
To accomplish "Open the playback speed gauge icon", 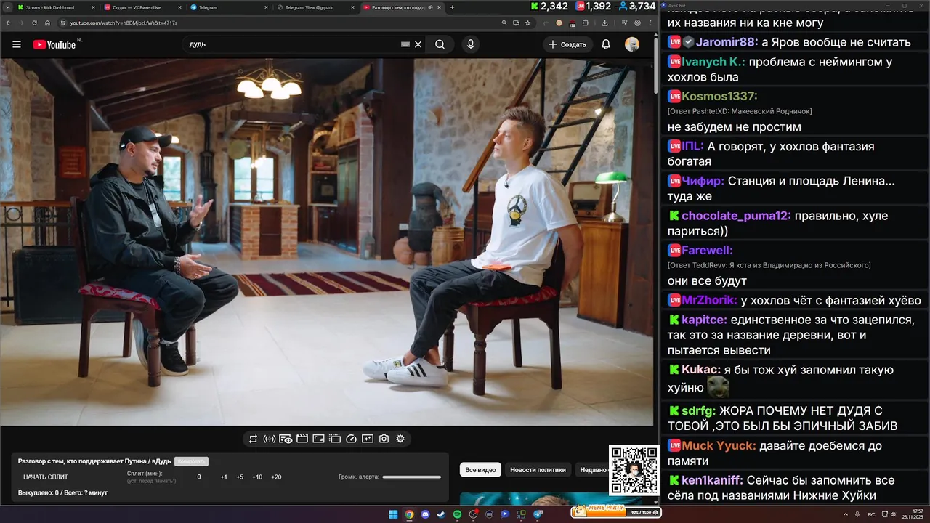I will point(352,439).
